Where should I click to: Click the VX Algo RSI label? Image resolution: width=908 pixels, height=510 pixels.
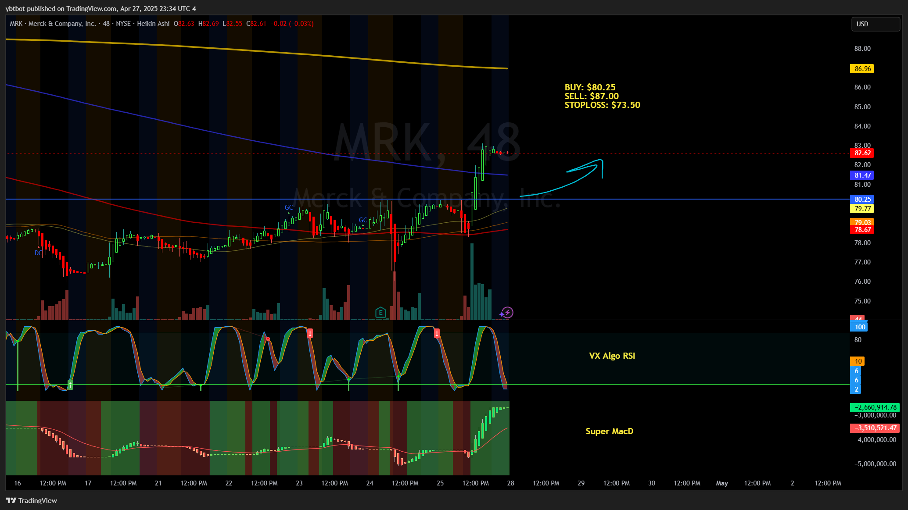pyautogui.click(x=612, y=356)
